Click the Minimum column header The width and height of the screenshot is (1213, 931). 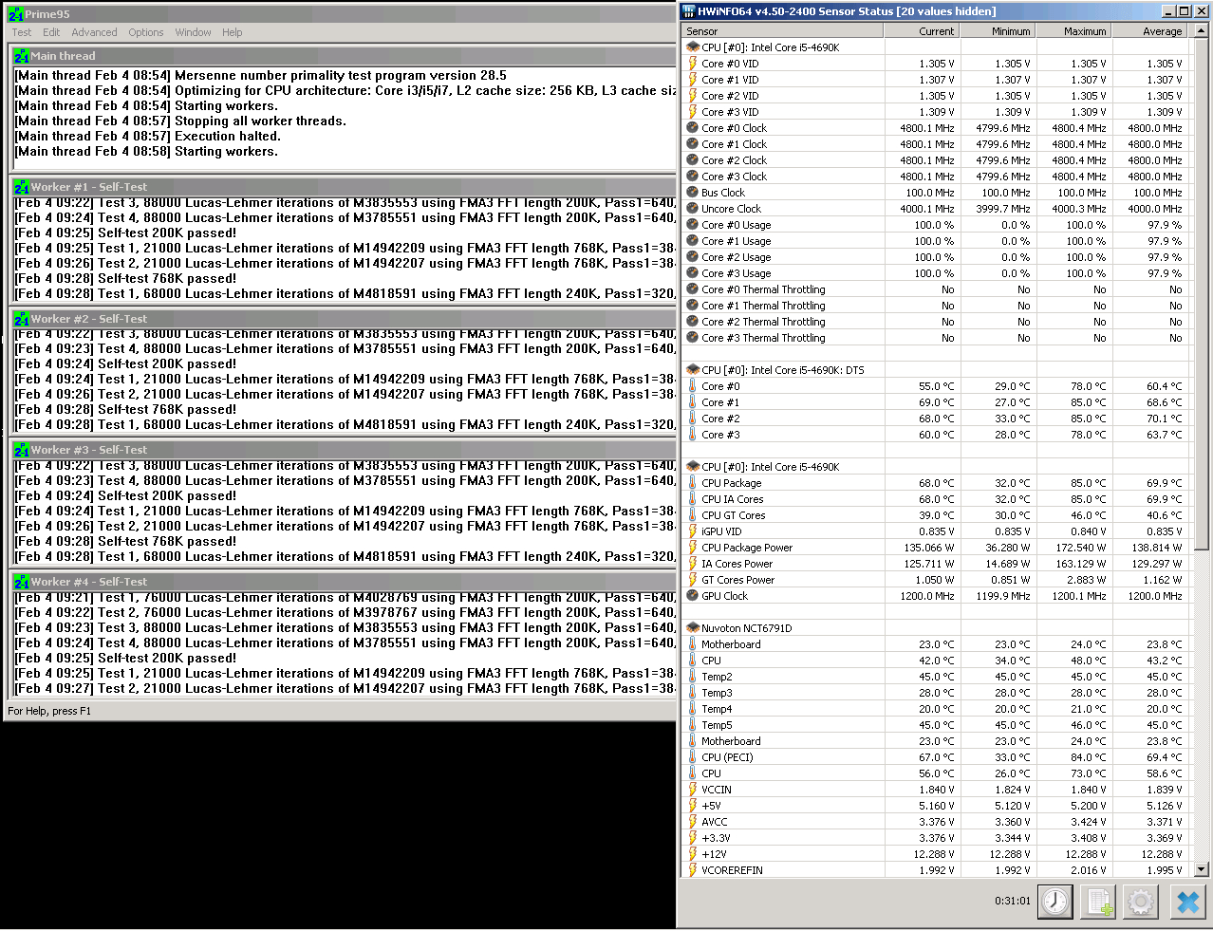tap(997, 31)
